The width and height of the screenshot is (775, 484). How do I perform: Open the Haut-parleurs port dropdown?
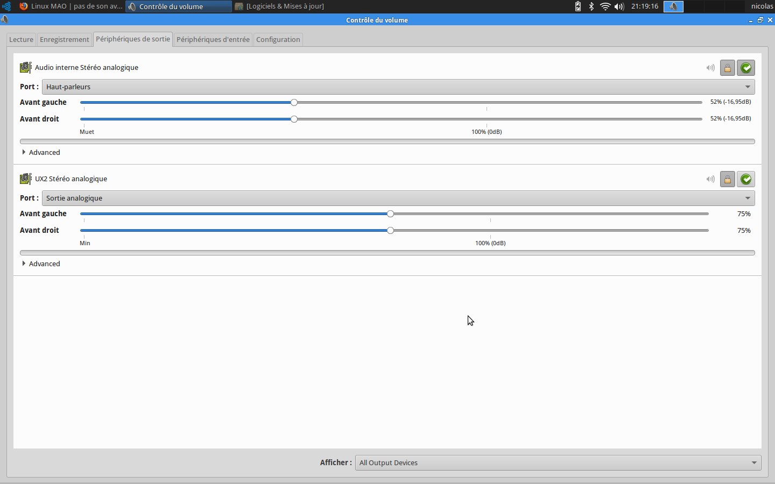coord(398,87)
